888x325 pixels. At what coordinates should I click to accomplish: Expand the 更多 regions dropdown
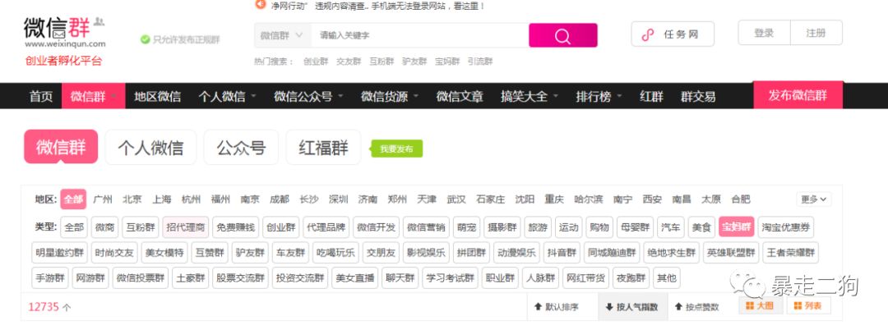coord(814,199)
